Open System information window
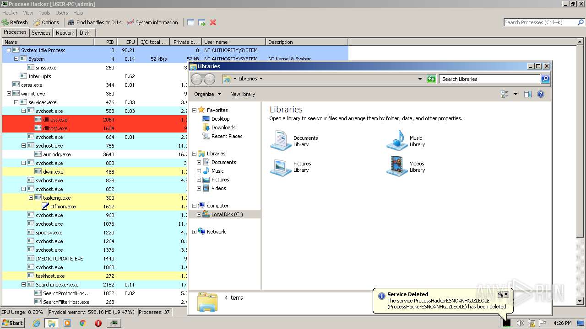Image resolution: width=586 pixels, height=329 pixels. pos(152,22)
